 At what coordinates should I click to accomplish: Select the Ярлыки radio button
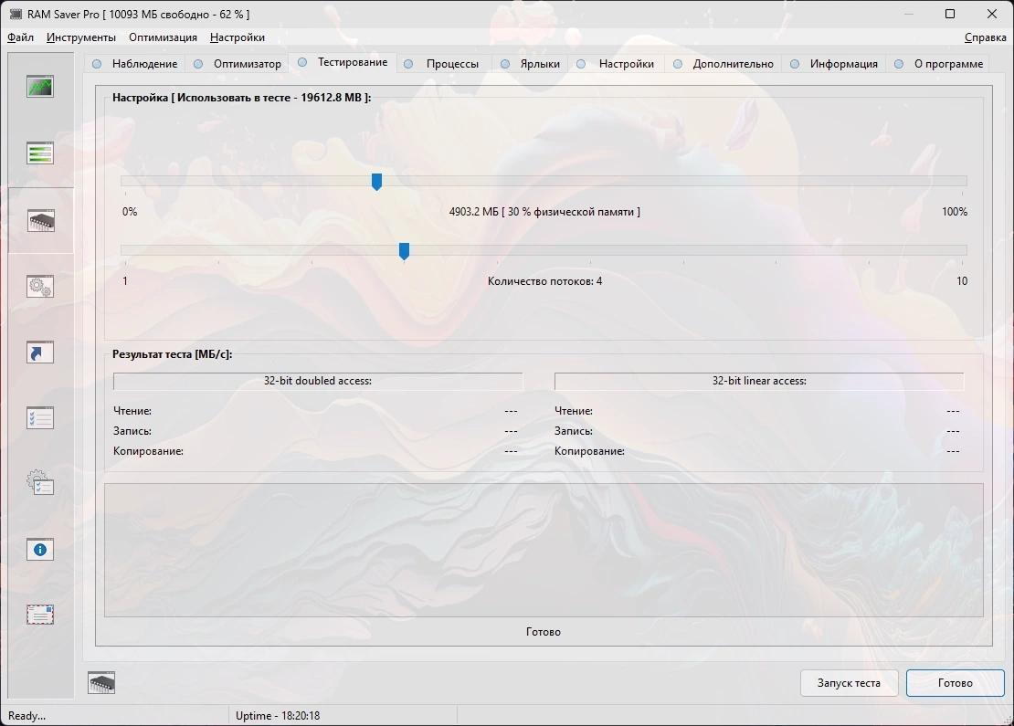click(x=505, y=64)
